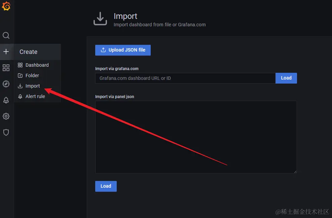Click "Import dashboard from file or Grafana.com" subtitle

pyautogui.click(x=160, y=25)
